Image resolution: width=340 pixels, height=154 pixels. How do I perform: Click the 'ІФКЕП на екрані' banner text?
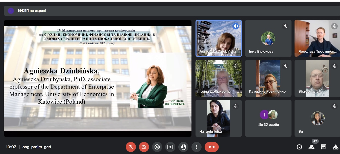(x=32, y=11)
